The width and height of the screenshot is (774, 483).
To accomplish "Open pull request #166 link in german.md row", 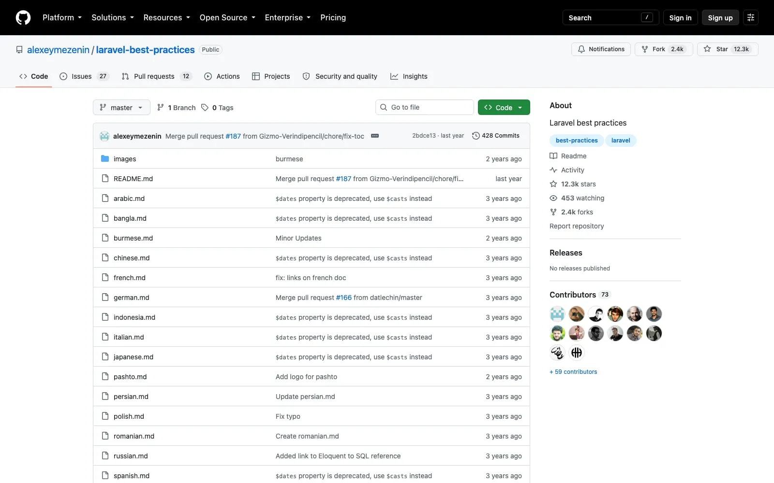I will click(344, 298).
